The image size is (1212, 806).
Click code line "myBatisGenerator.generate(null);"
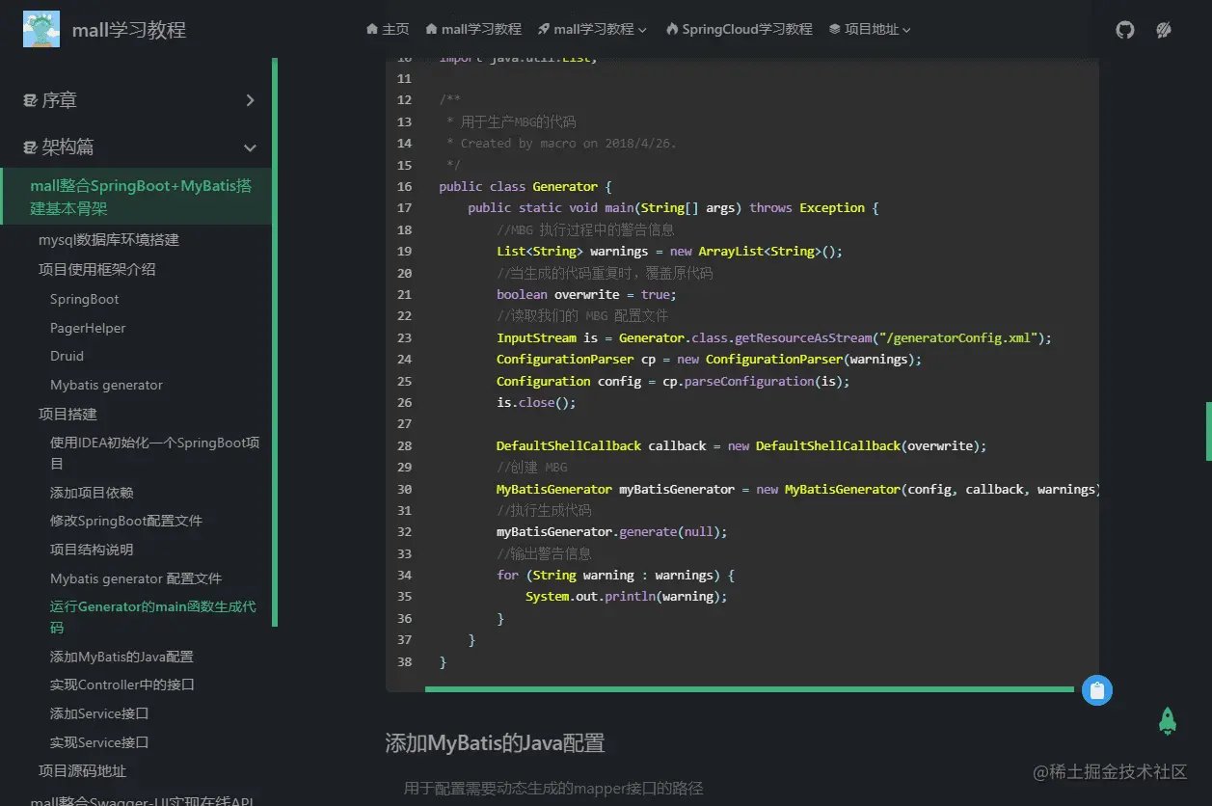[612, 532]
